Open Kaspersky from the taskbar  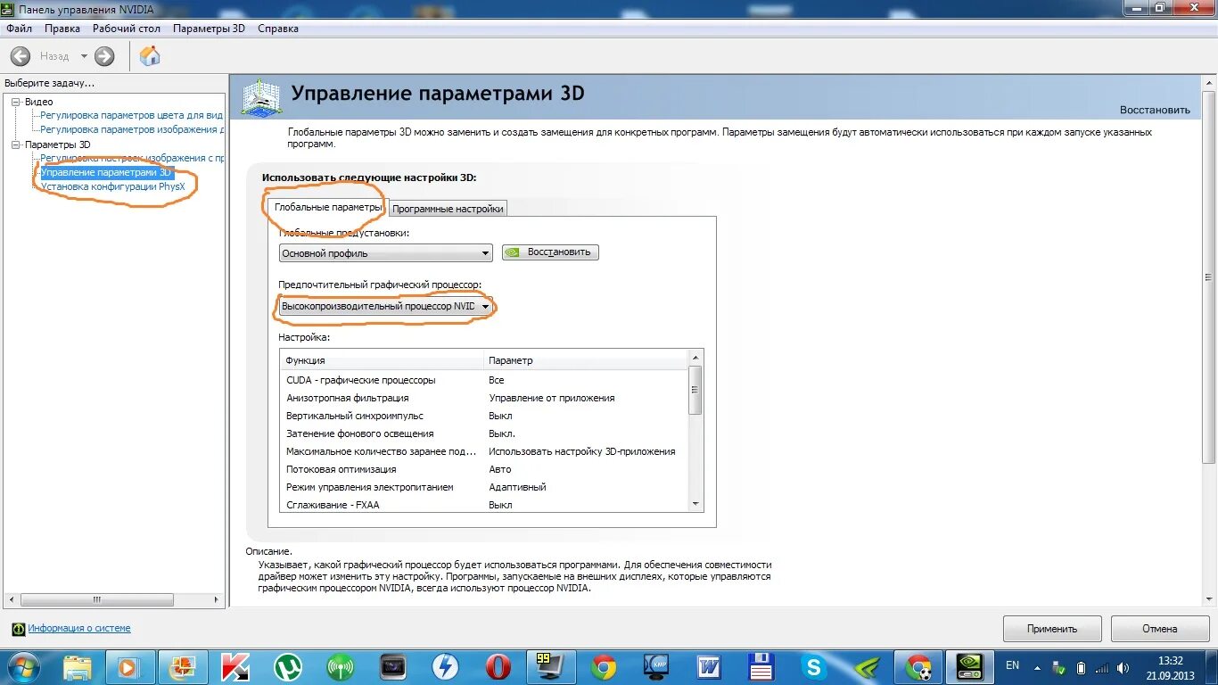[x=235, y=667]
